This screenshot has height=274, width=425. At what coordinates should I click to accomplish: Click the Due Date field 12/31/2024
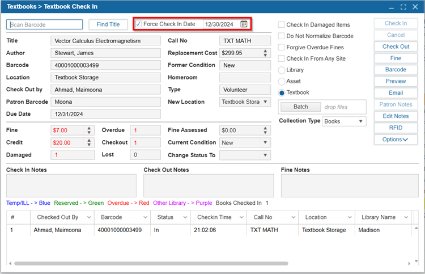pyautogui.click(x=106, y=114)
